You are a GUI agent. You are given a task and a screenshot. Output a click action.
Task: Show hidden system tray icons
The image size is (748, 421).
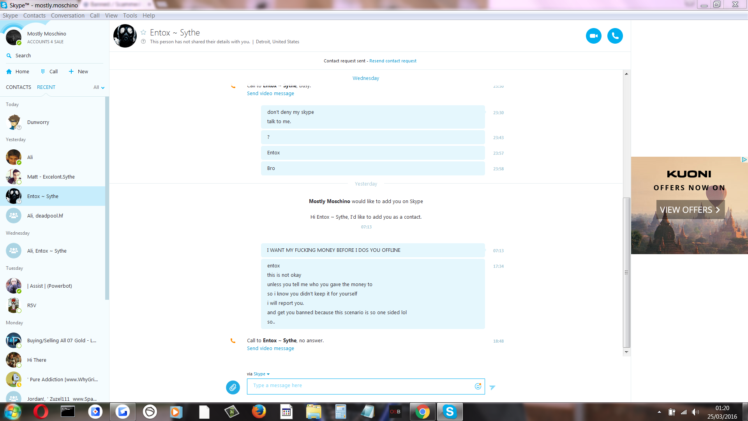coord(659,412)
